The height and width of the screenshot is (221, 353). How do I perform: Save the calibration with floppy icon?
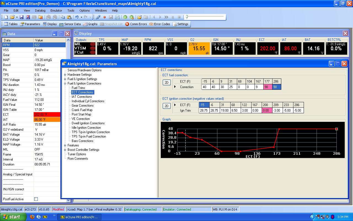(22, 17)
